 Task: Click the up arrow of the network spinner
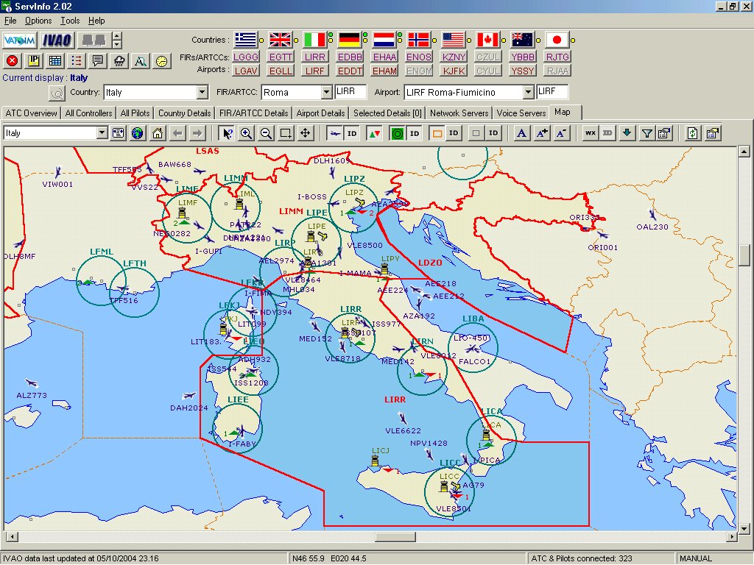(117, 36)
